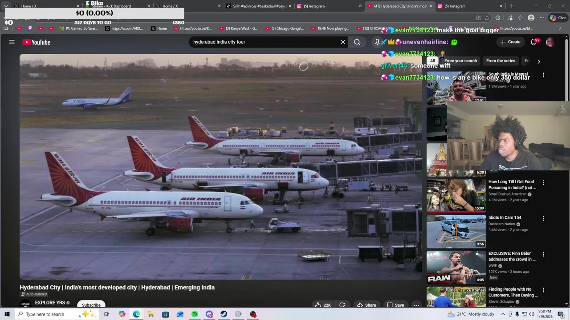Clear the search box text
This screenshot has height=320, width=570.
click(x=343, y=42)
